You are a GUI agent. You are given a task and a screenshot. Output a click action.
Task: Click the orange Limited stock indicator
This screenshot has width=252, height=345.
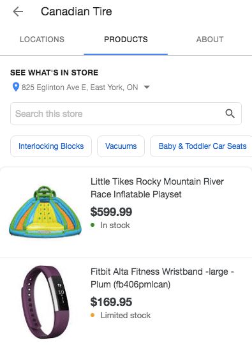coord(121,315)
